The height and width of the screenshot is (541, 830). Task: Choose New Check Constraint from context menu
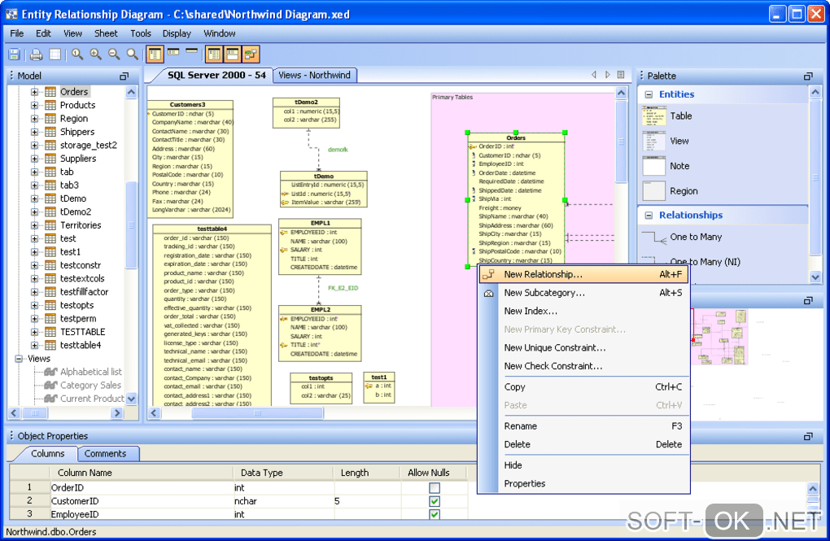click(x=583, y=366)
